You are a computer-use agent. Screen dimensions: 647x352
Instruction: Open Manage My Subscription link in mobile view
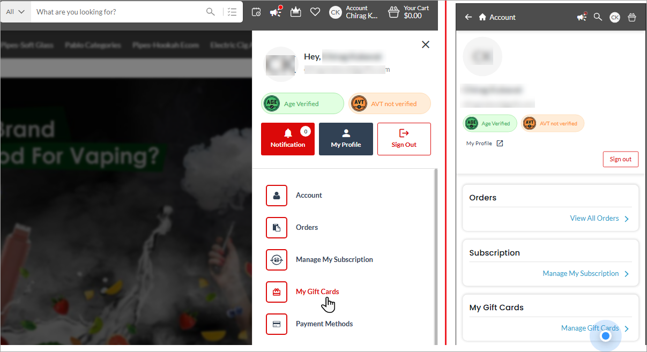[x=581, y=273]
